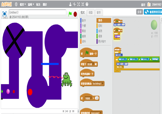Click the black X on stage

(14, 41)
